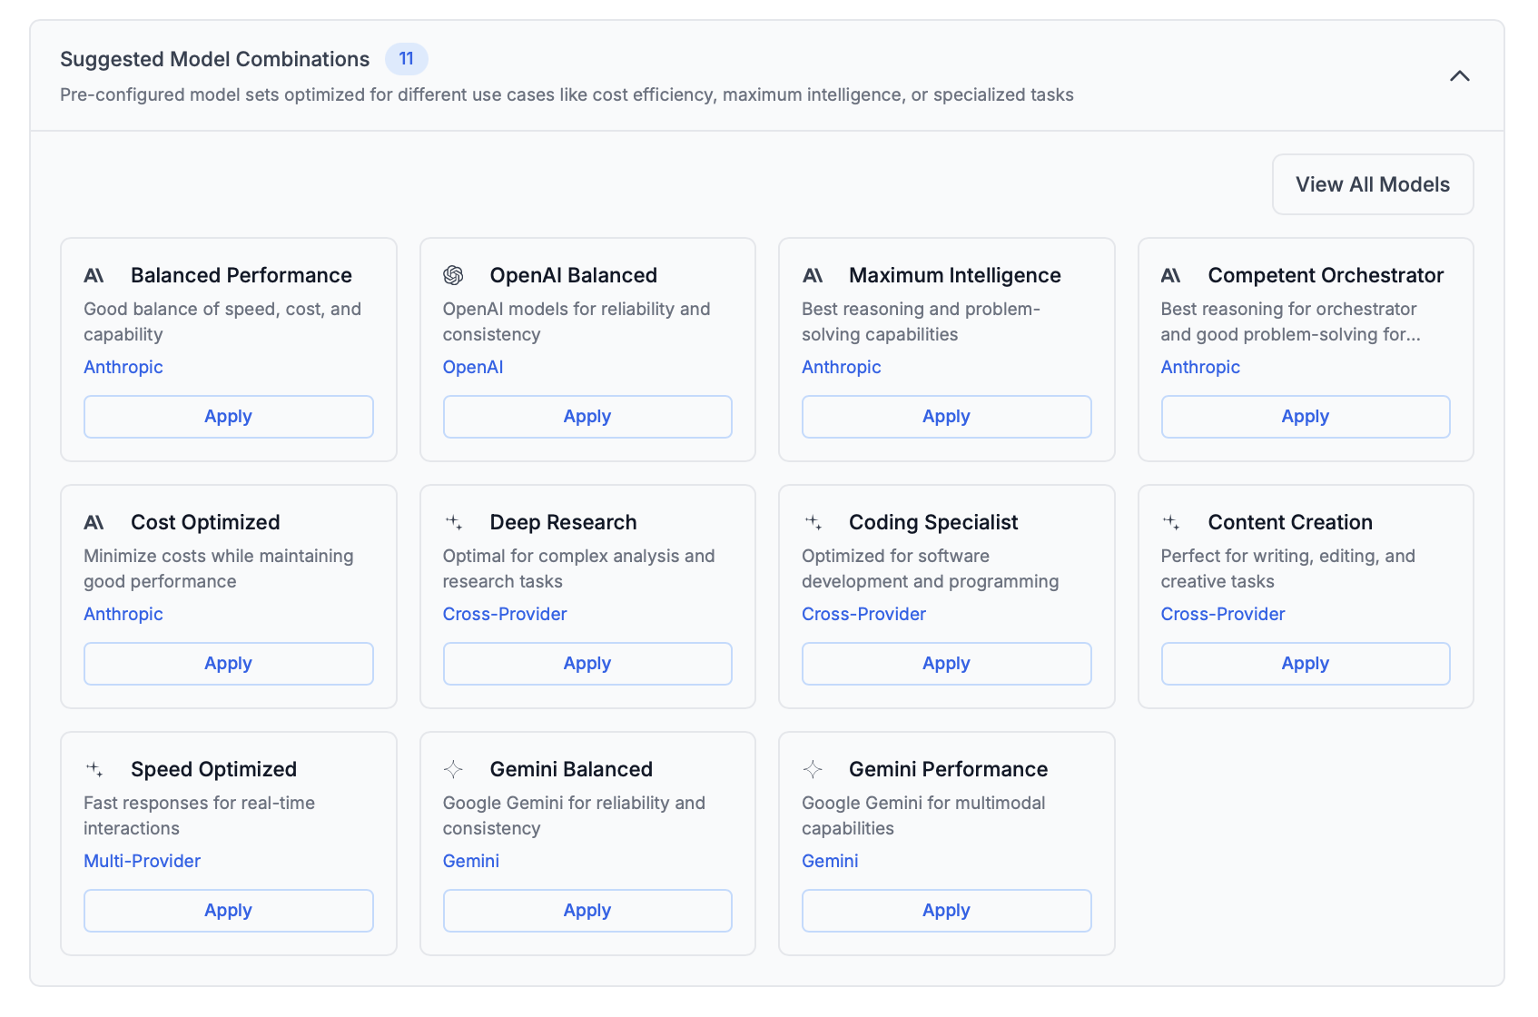Click the Cross-Provider link under Deep Research
Image resolution: width=1538 pixels, height=1017 pixels.
pos(505,614)
